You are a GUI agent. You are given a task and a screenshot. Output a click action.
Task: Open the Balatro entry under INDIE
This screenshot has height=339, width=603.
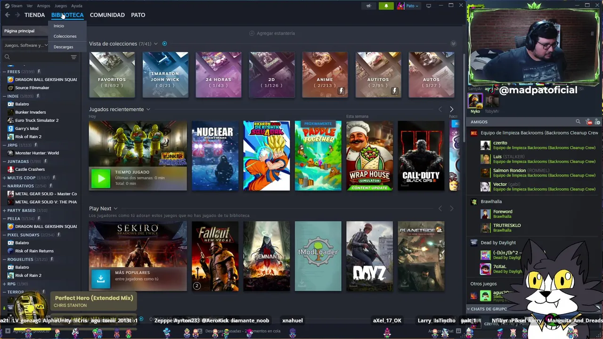22,104
